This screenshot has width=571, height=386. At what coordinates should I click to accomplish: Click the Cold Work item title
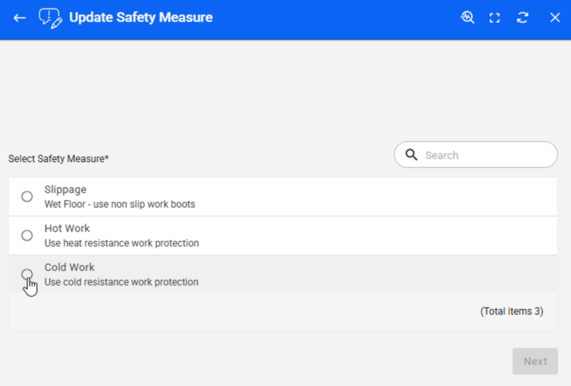click(x=70, y=267)
